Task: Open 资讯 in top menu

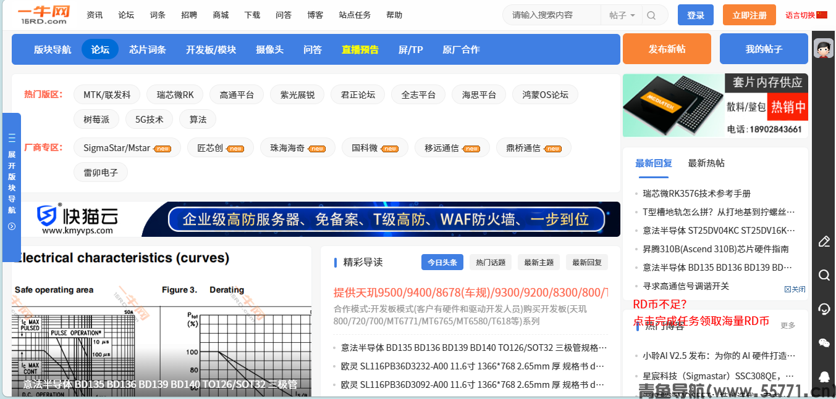Action: click(x=95, y=15)
